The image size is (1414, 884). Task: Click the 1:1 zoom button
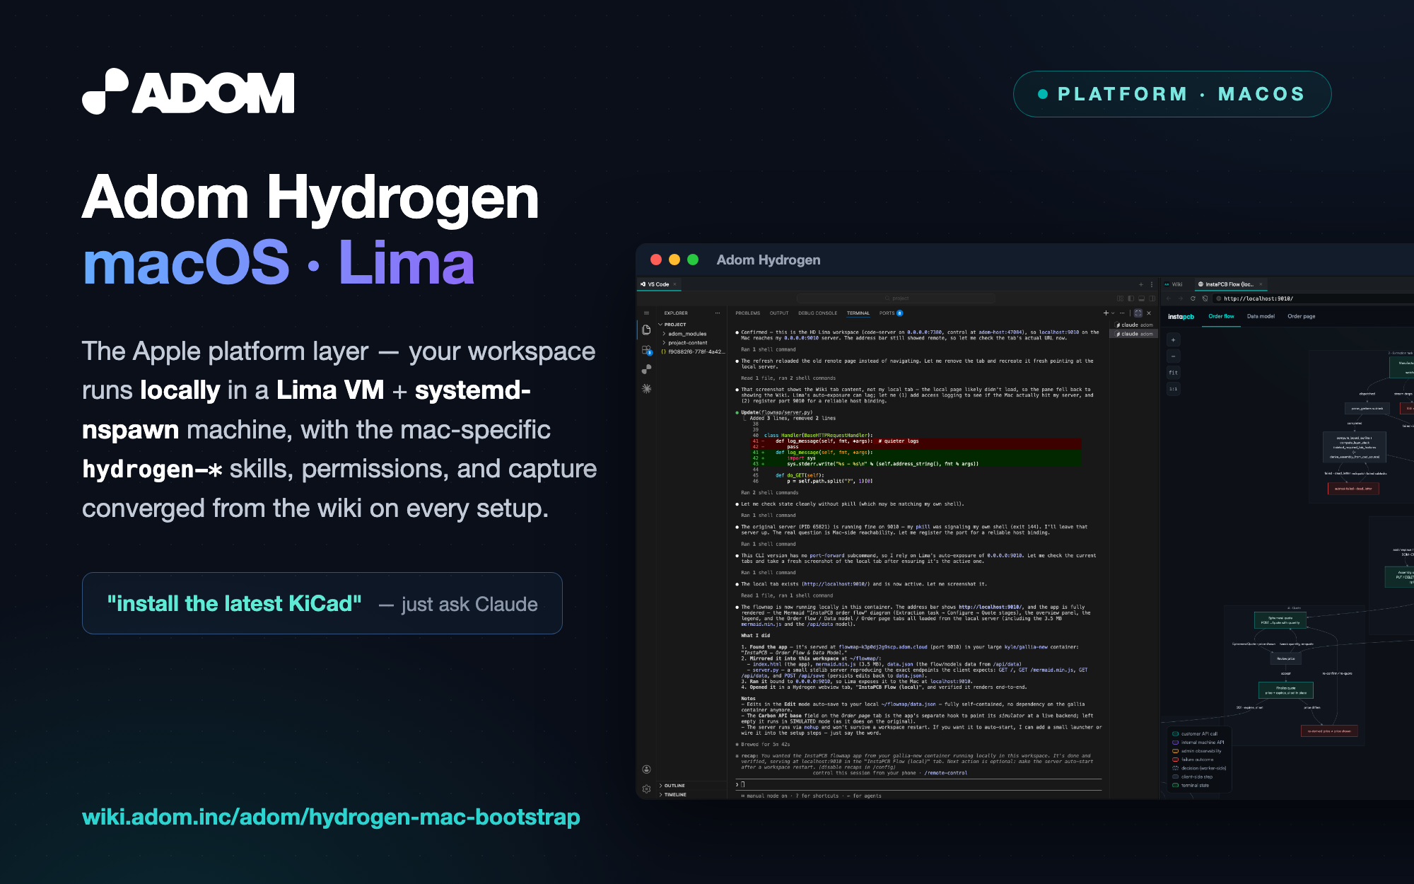pos(1174,389)
